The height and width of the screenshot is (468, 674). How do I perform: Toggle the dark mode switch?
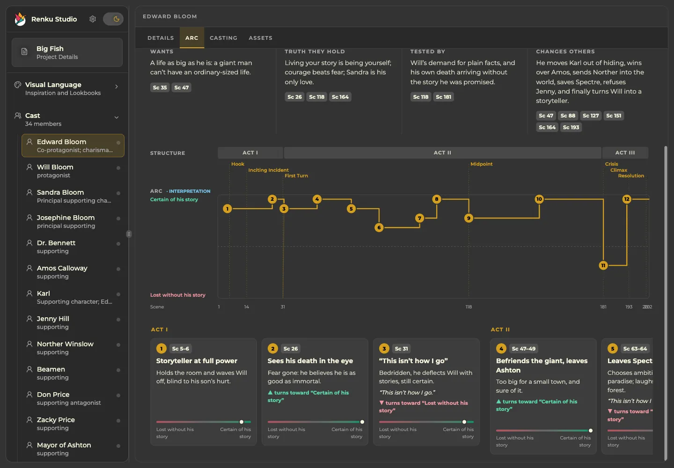click(113, 19)
